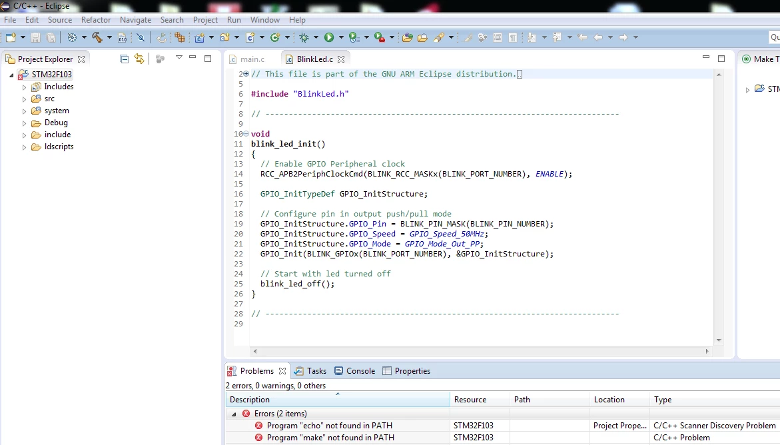Click the Previous Annotation toolbar icon

click(x=557, y=37)
